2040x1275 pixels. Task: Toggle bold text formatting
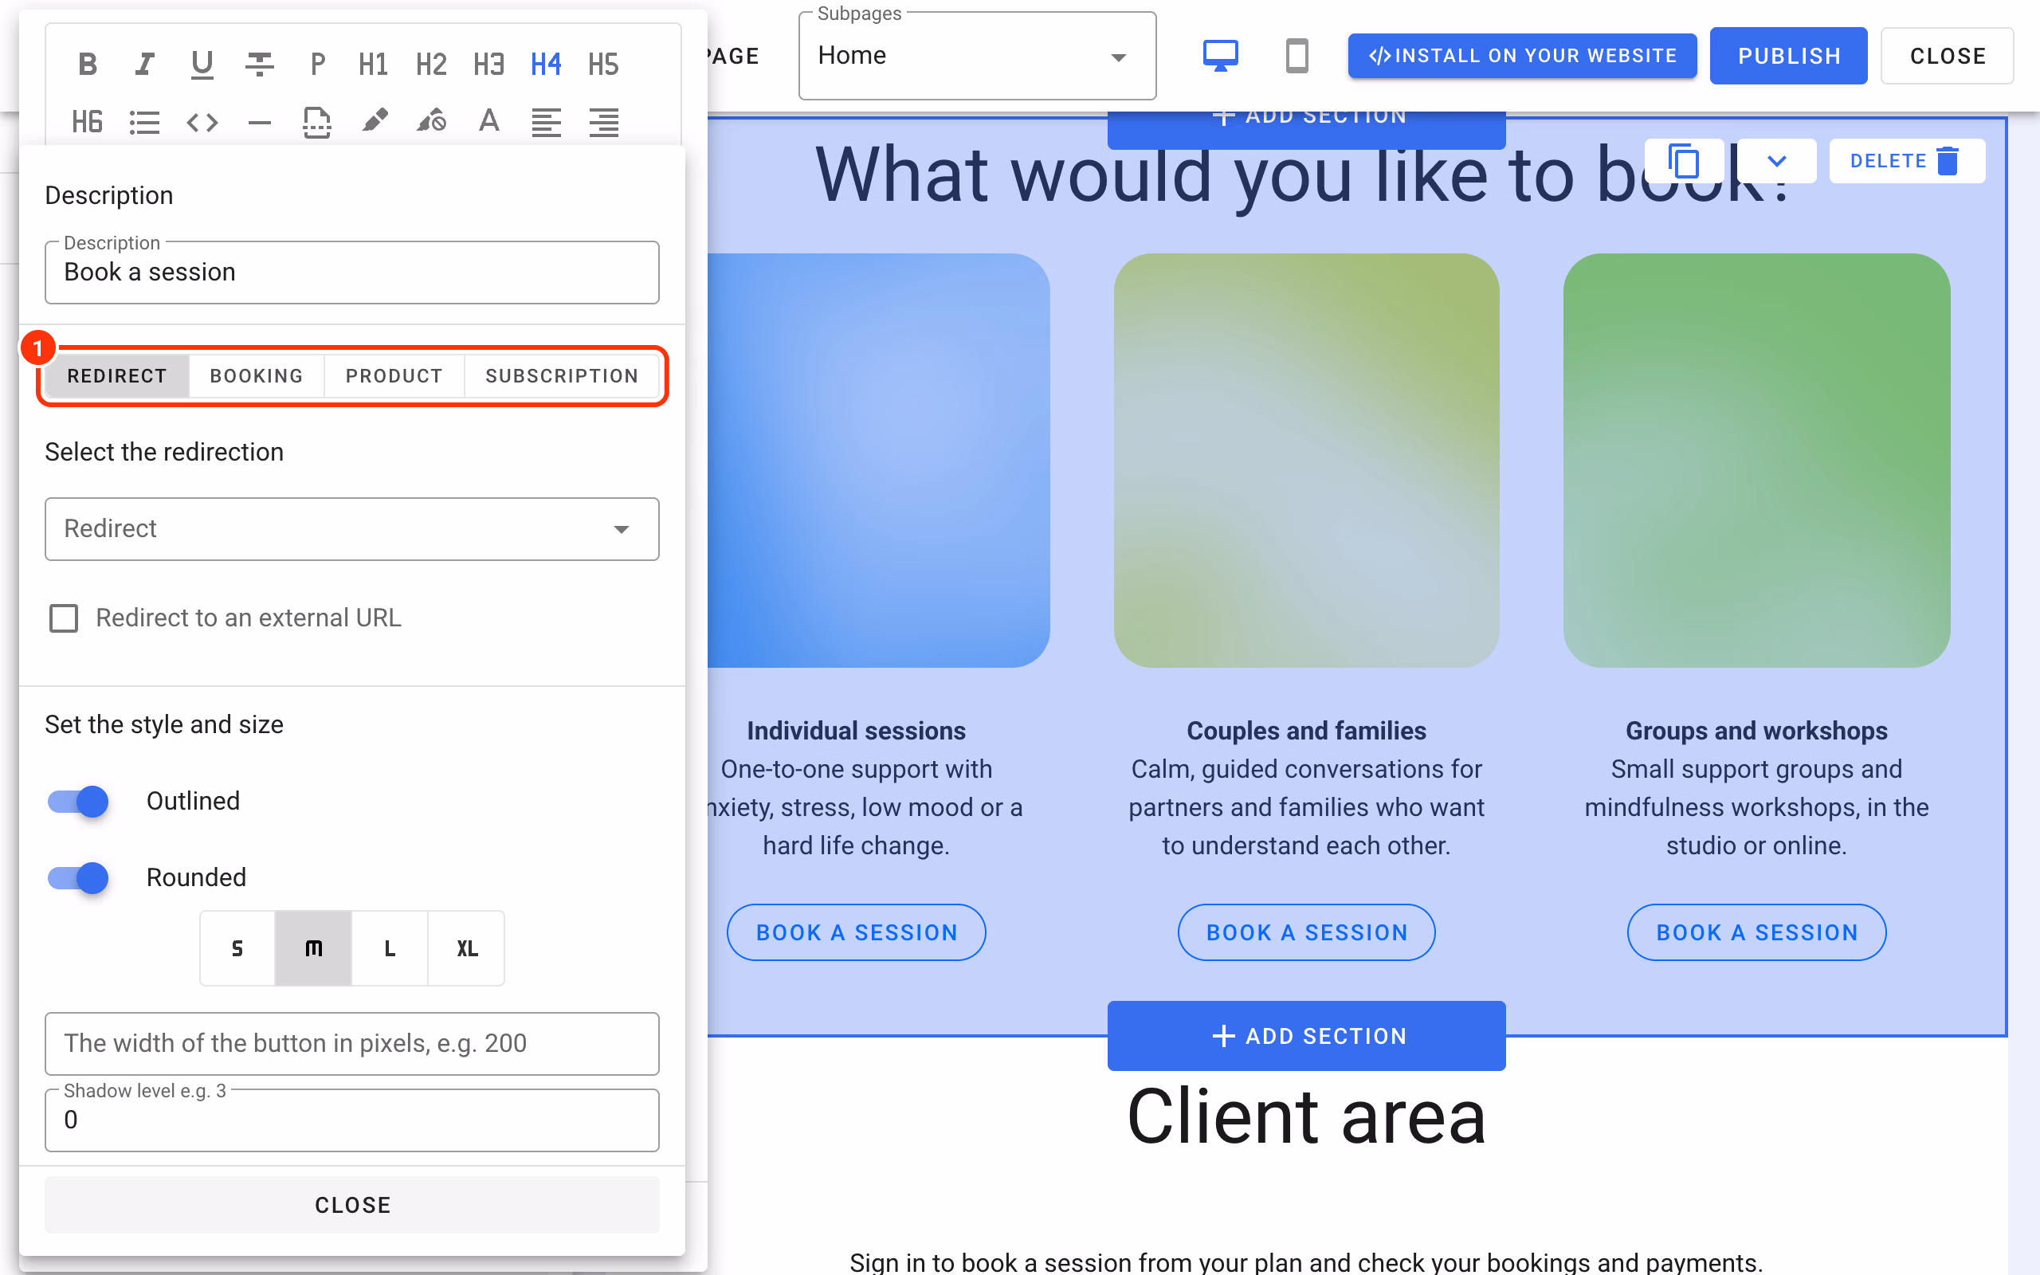87,64
